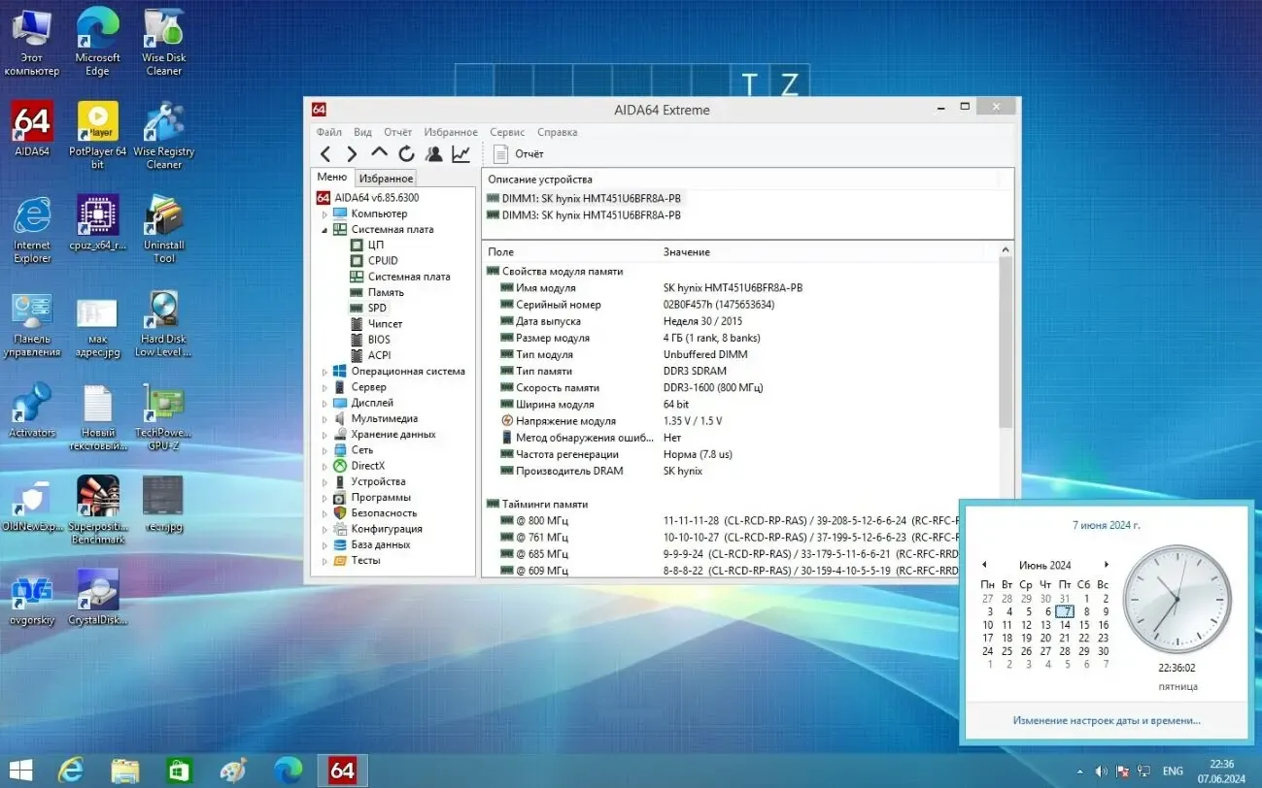This screenshot has height=788, width=1262.
Task: Open the benchmark chart toolbar icon
Action: coord(460,153)
